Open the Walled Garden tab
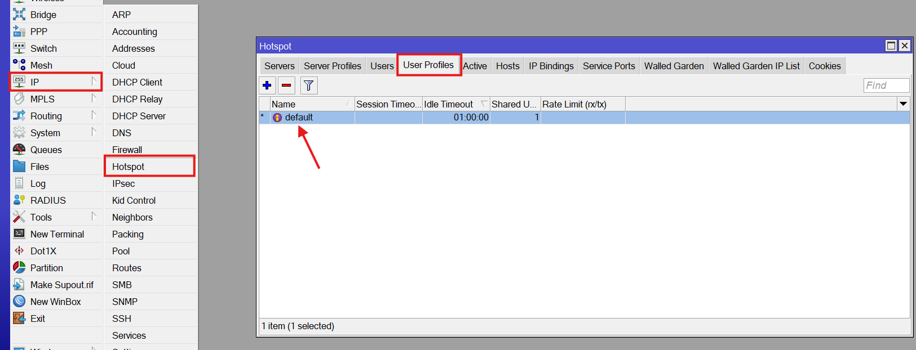The width and height of the screenshot is (916, 350). click(x=674, y=66)
